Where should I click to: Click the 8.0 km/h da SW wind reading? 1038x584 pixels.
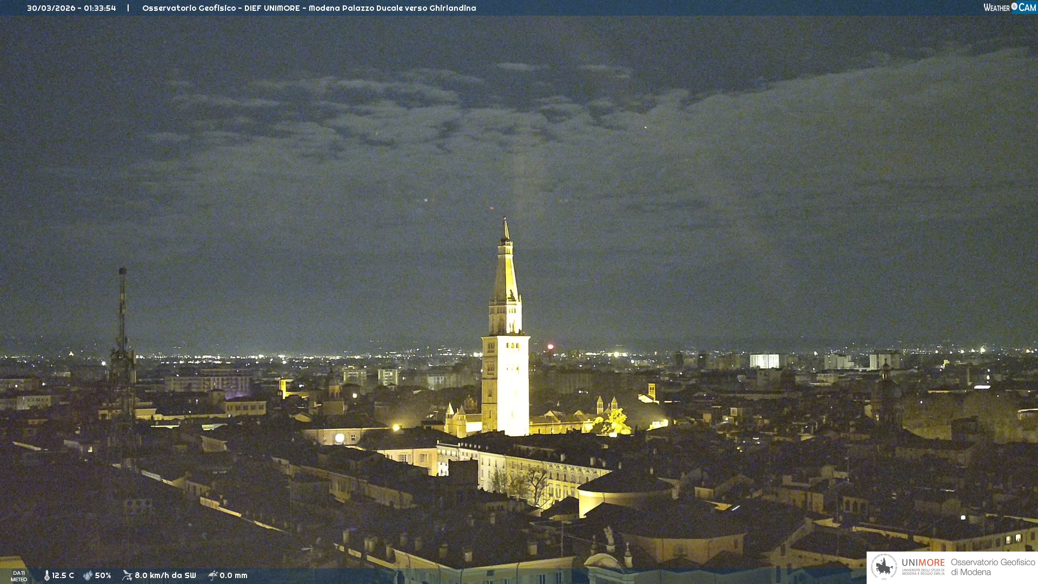coord(165,575)
